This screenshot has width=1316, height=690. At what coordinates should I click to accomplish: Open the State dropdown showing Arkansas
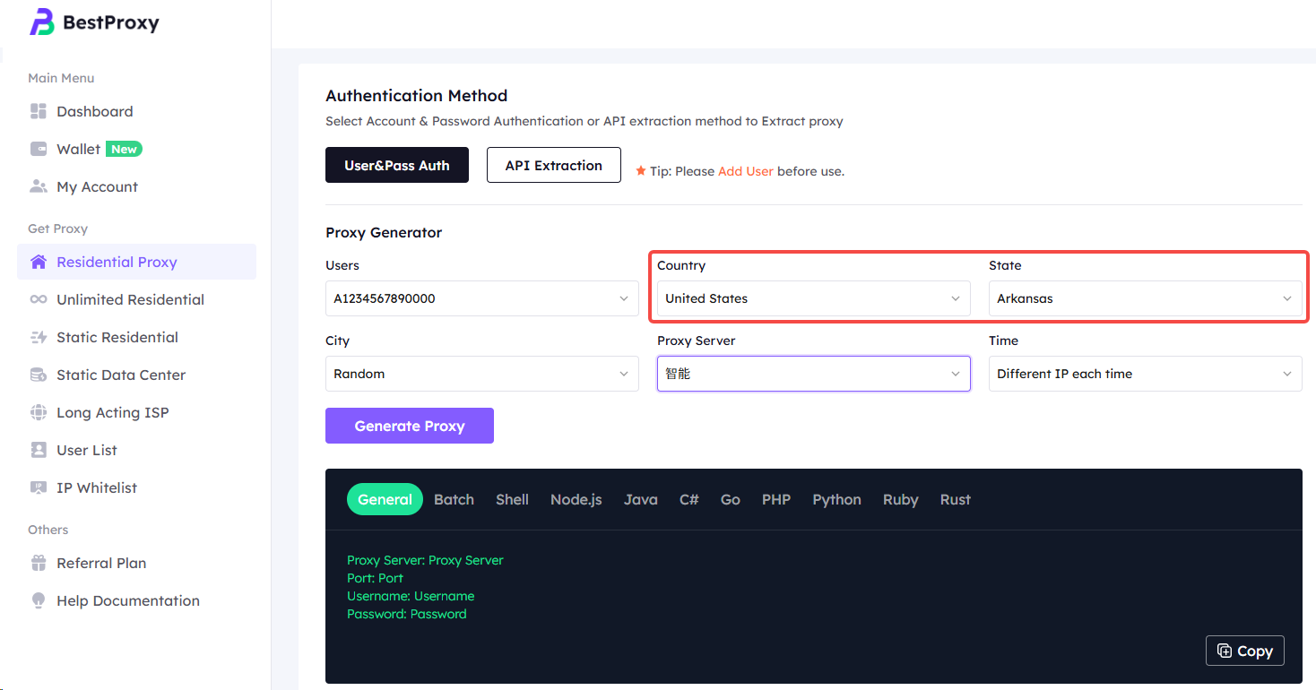[x=1145, y=298]
